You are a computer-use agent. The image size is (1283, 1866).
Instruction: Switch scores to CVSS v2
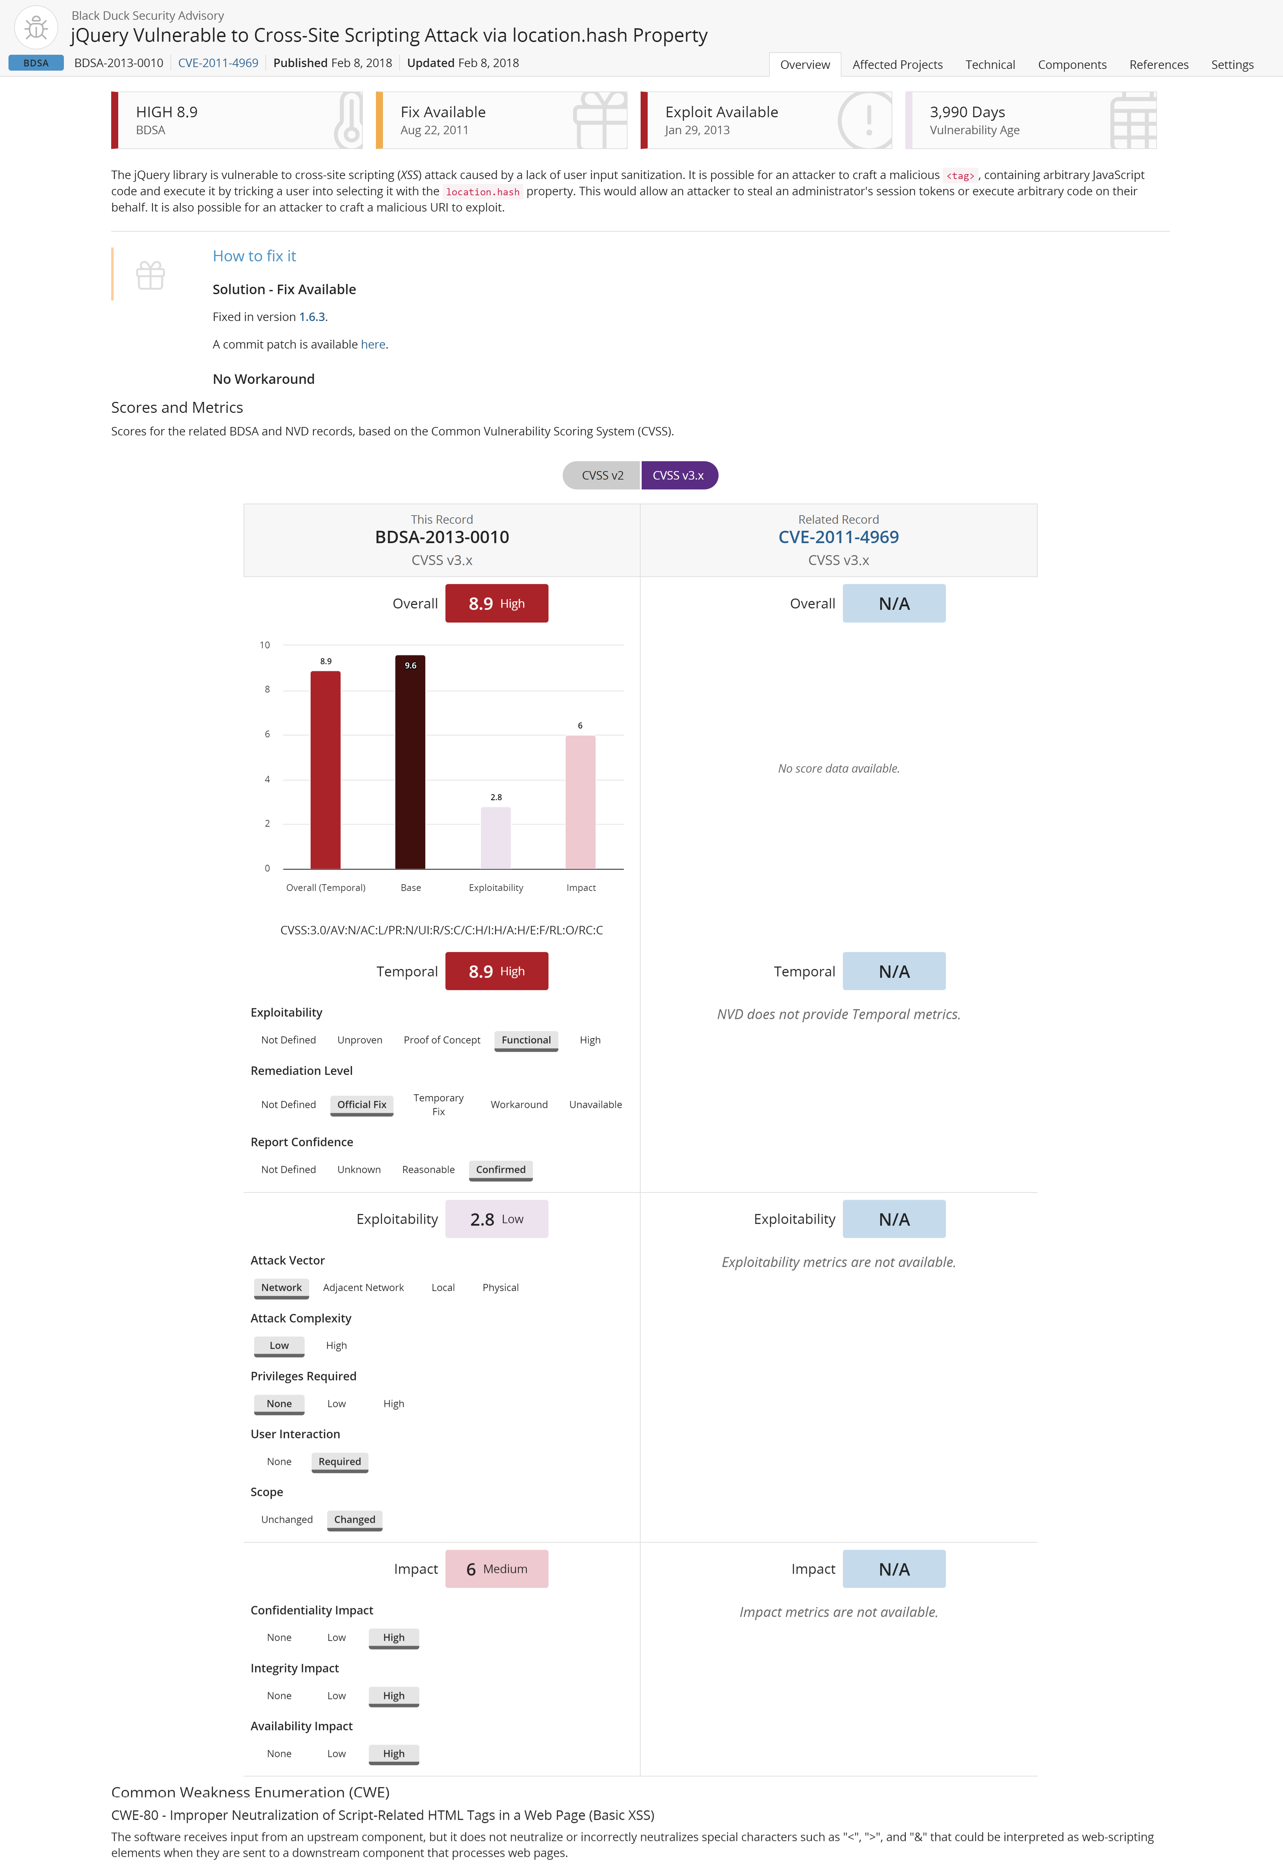[602, 475]
